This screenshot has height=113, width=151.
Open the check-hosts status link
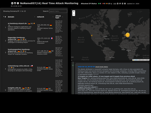[101, 67]
